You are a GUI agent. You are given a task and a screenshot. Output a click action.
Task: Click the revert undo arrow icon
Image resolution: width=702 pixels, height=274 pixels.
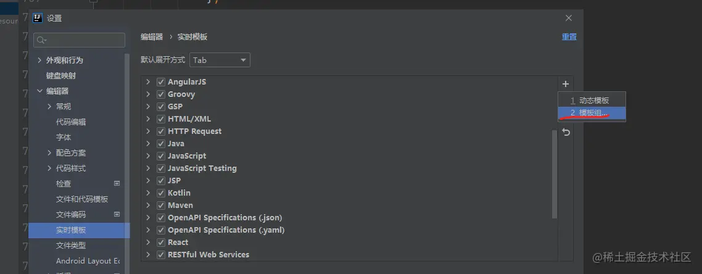pos(566,132)
